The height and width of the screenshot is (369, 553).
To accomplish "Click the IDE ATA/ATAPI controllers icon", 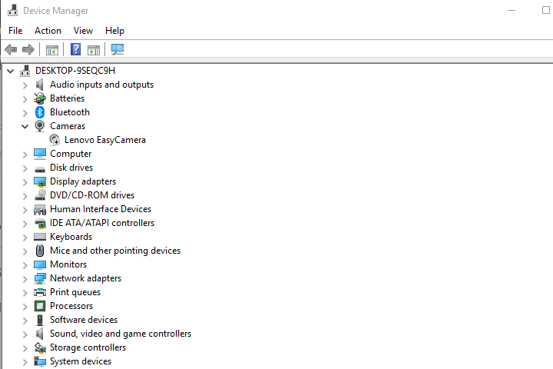I will pyautogui.click(x=40, y=223).
